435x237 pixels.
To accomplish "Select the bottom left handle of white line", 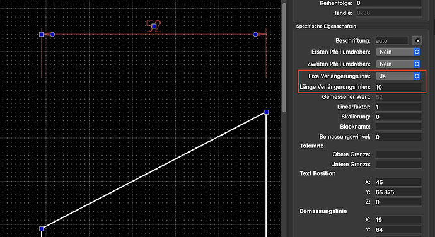I will coord(42,229).
